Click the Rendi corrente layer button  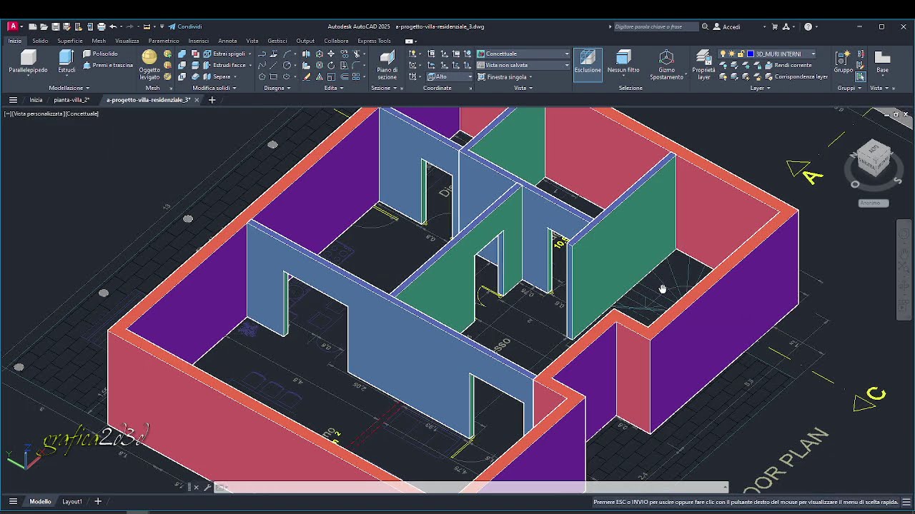point(787,65)
